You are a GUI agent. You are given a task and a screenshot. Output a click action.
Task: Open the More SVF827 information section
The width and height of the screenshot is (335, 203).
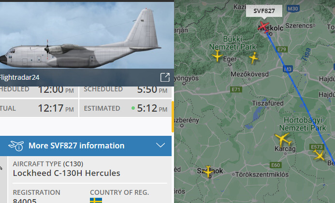[86, 146]
